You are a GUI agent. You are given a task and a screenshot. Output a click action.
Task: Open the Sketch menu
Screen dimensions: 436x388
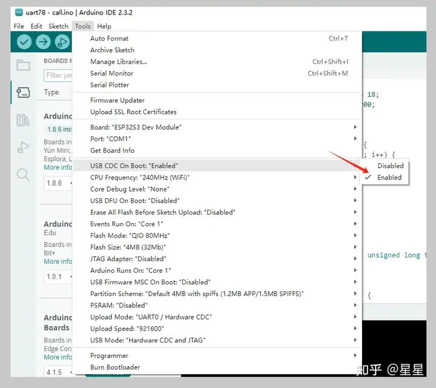pos(58,26)
